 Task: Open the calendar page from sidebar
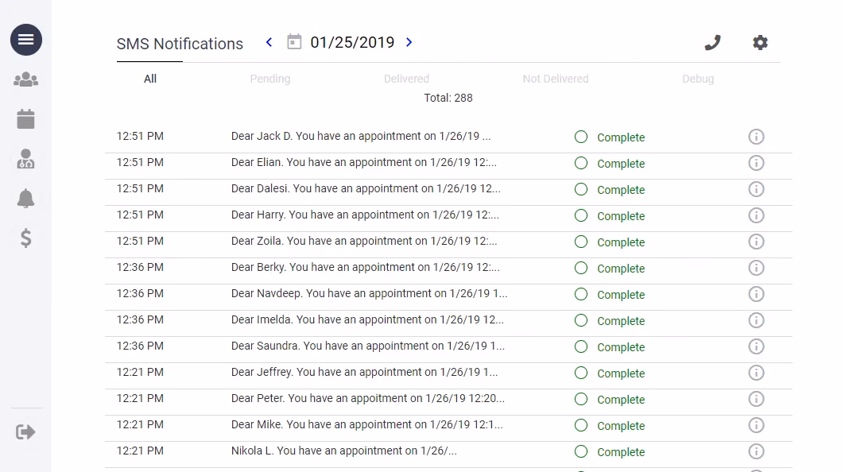[x=26, y=119]
